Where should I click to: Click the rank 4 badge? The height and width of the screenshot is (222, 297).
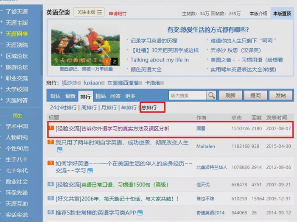coord(50,184)
